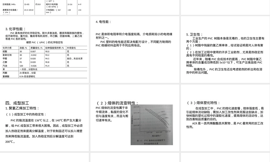Click the 丙酮 row label
The width and height of the screenshot is (270, 162).
5,73
